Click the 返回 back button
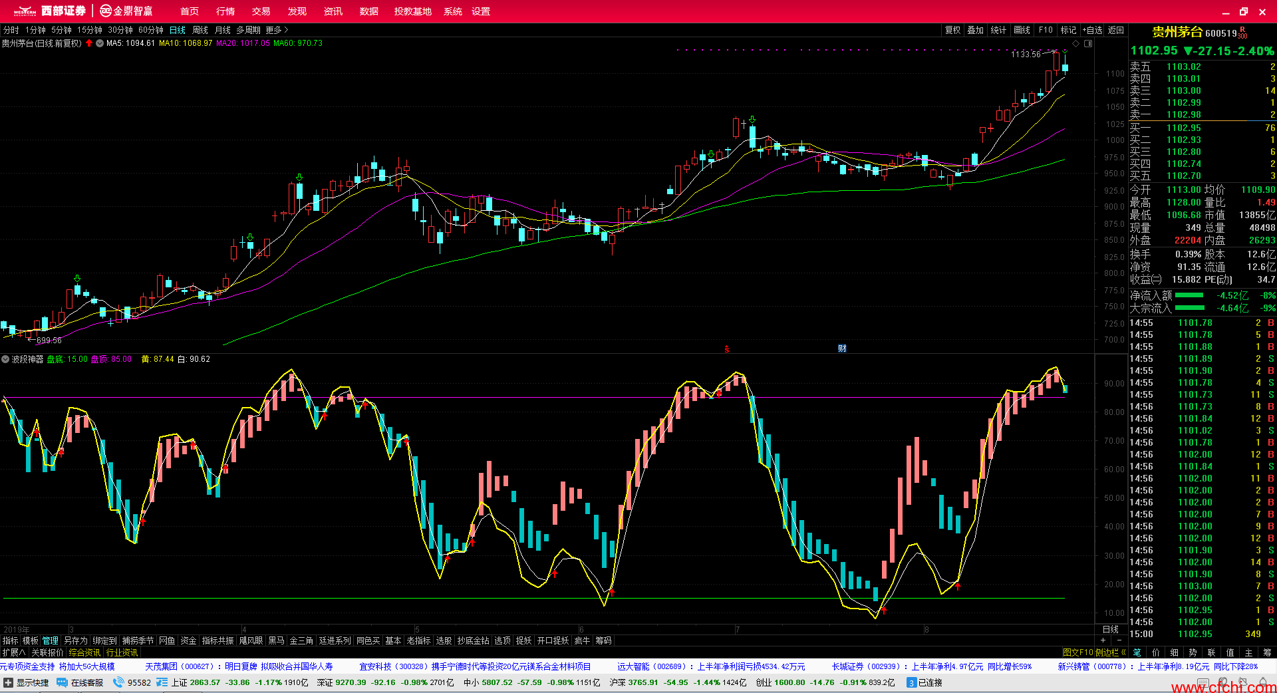 click(x=1115, y=30)
